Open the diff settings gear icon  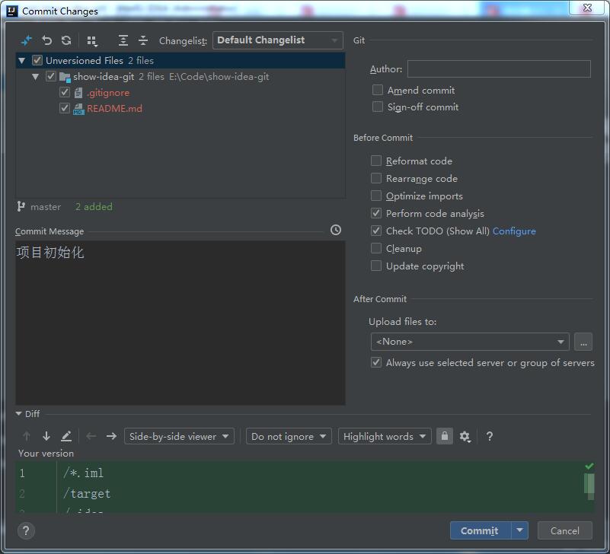pos(465,436)
